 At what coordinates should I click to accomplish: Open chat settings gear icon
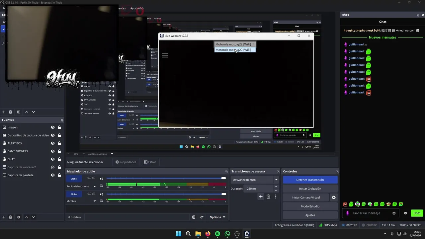click(x=405, y=213)
